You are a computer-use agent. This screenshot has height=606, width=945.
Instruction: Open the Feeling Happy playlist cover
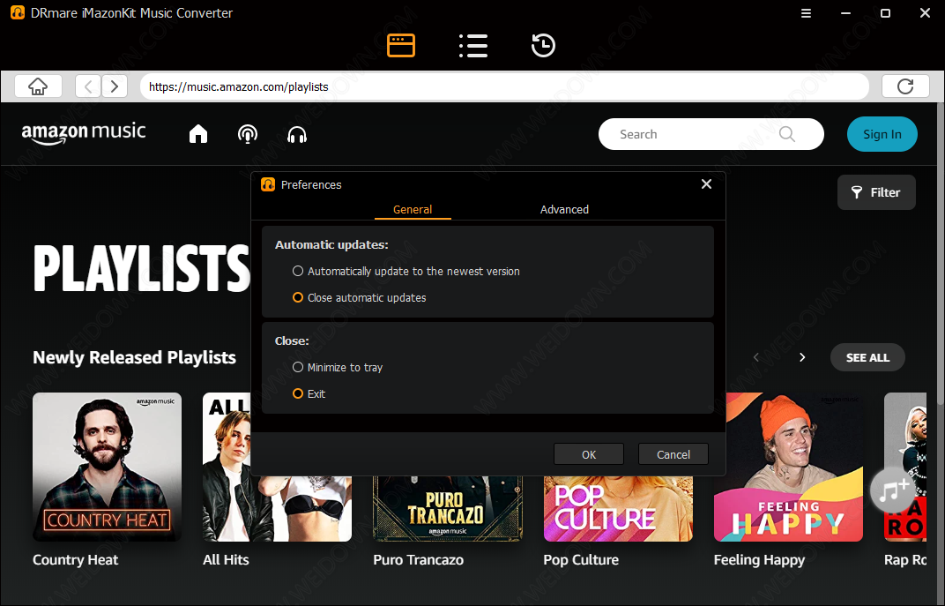[x=788, y=468]
